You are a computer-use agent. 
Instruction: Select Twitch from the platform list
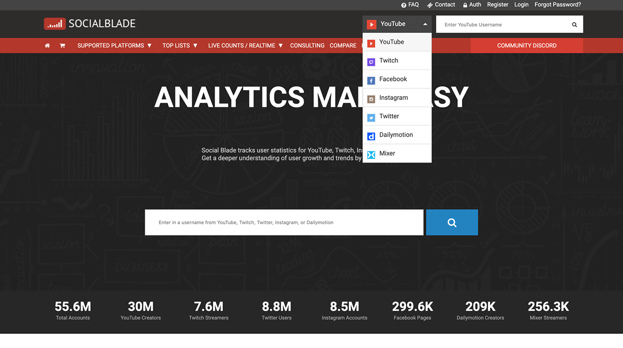click(397, 60)
